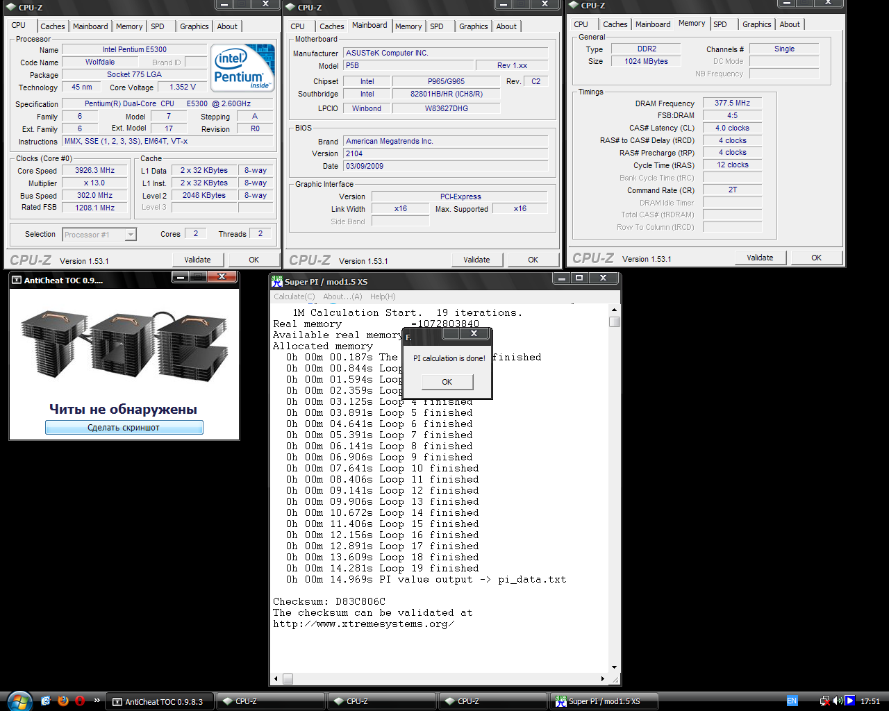
Task: Click the Читы не обнаружены status text
Action: tap(124, 410)
